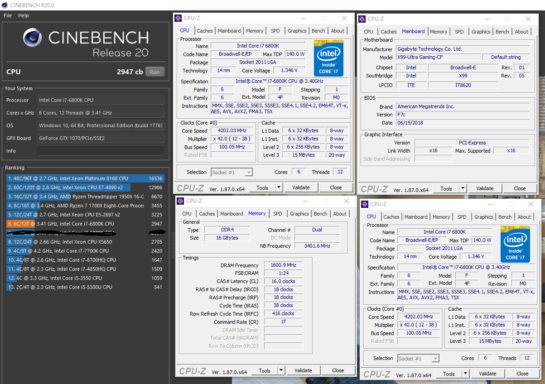The image size is (545, 384).
Task: Click the CPU-Z icon in top-left window title
Action: (x=178, y=18)
